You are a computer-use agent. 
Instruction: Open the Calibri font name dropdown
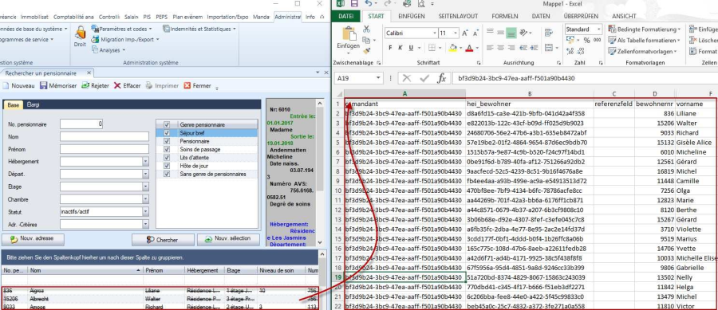pos(434,33)
